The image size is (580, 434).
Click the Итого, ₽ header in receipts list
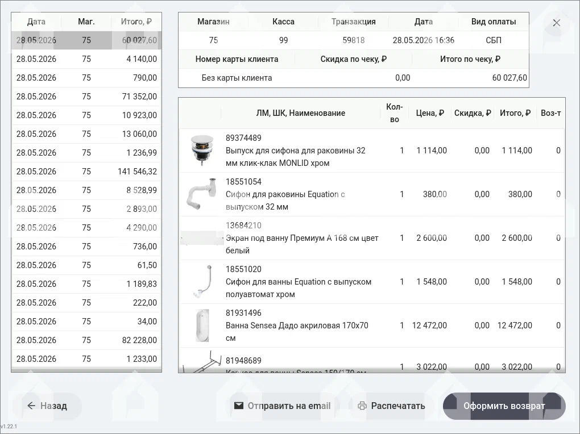coord(136,22)
